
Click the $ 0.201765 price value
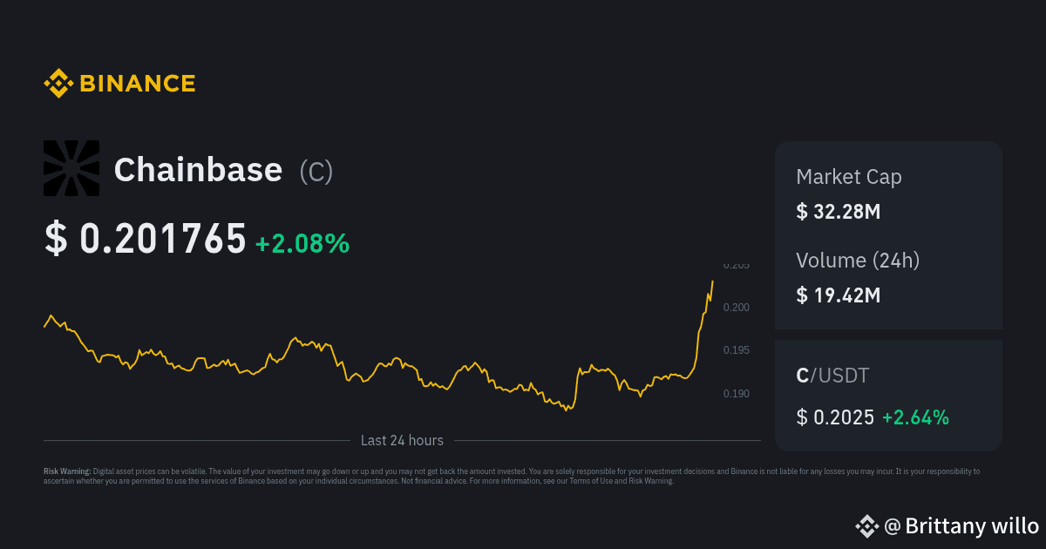(x=146, y=239)
